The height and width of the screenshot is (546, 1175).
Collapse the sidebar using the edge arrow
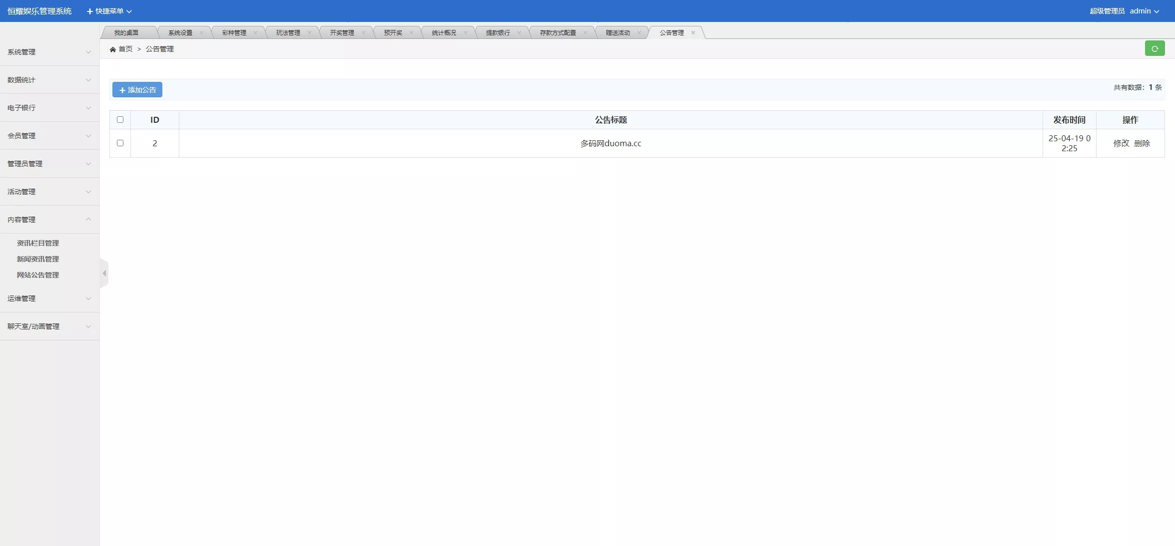pos(104,273)
